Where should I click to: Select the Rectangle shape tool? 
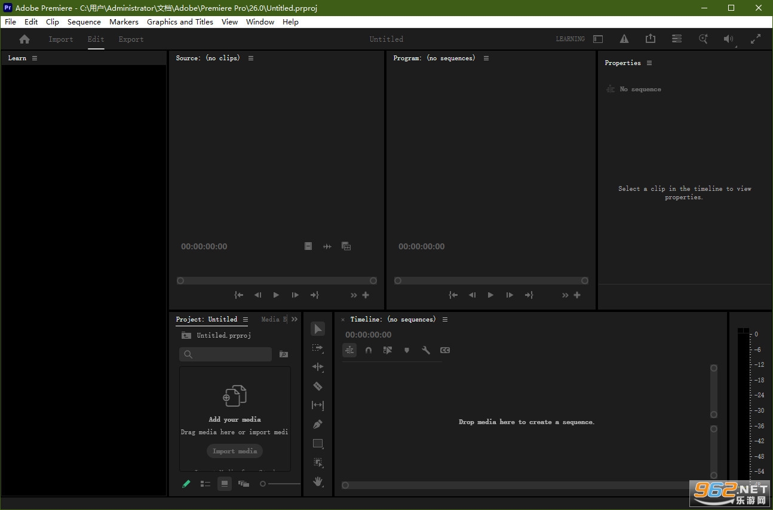click(318, 444)
